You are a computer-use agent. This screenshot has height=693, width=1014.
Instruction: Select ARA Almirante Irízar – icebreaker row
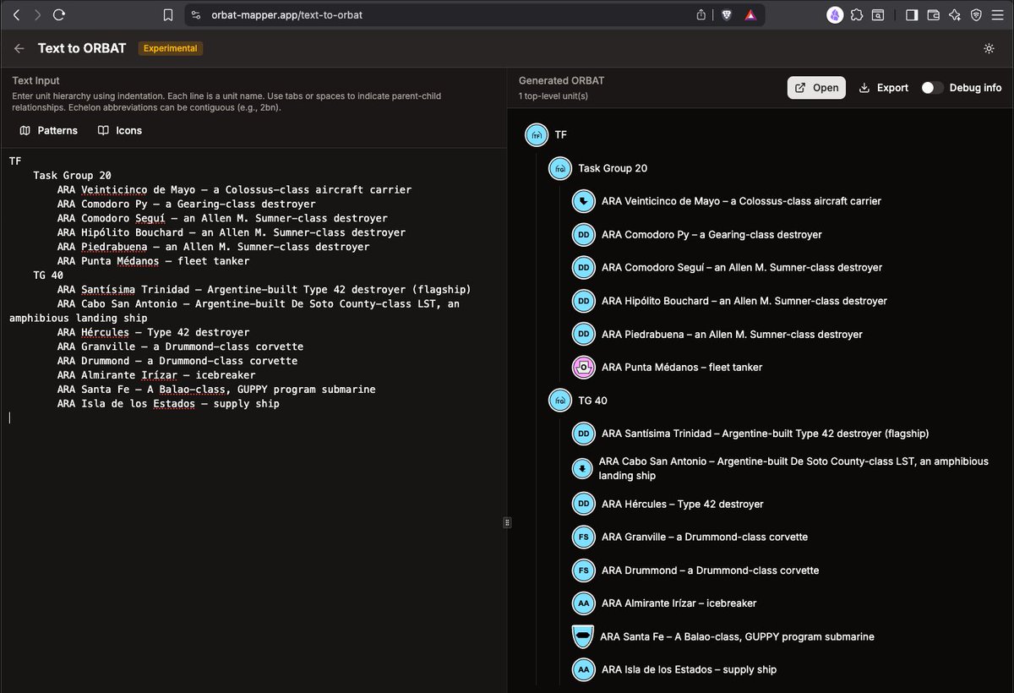pyautogui.click(x=679, y=603)
